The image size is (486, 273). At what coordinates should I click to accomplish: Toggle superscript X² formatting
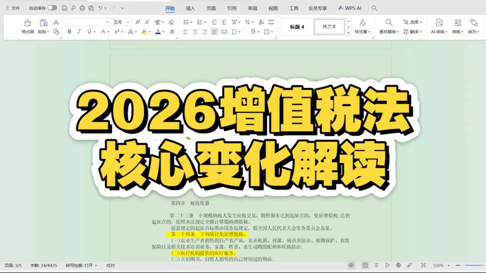117,32
